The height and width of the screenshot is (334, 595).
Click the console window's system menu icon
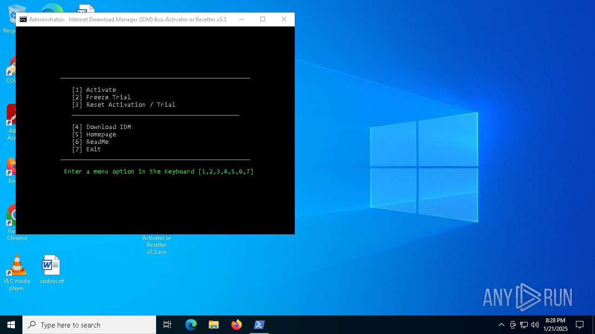23,19
